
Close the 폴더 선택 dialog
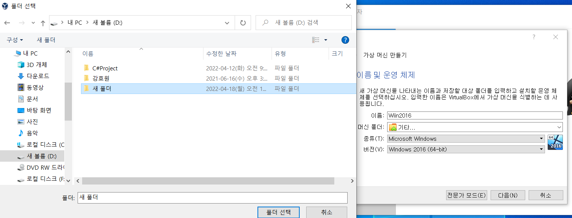pos(348,6)
